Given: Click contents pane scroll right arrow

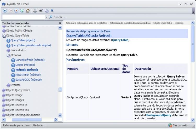Looking at the screenshot, I should coord(56,120).
